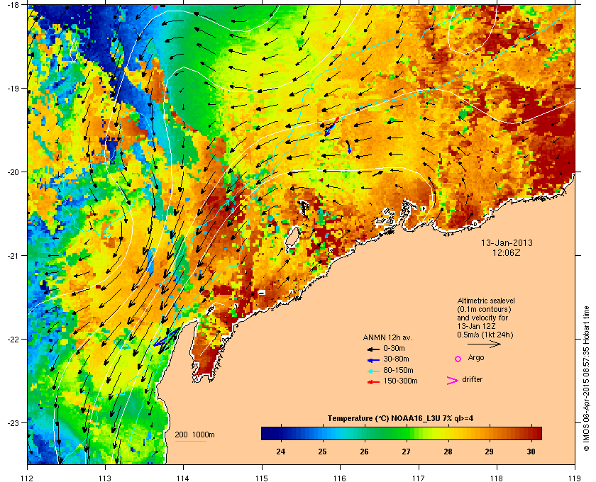The height and width of the screenshot is (482, 596).
Task: Click the colorbar tick label '30'
Action: tap(531, 452)
